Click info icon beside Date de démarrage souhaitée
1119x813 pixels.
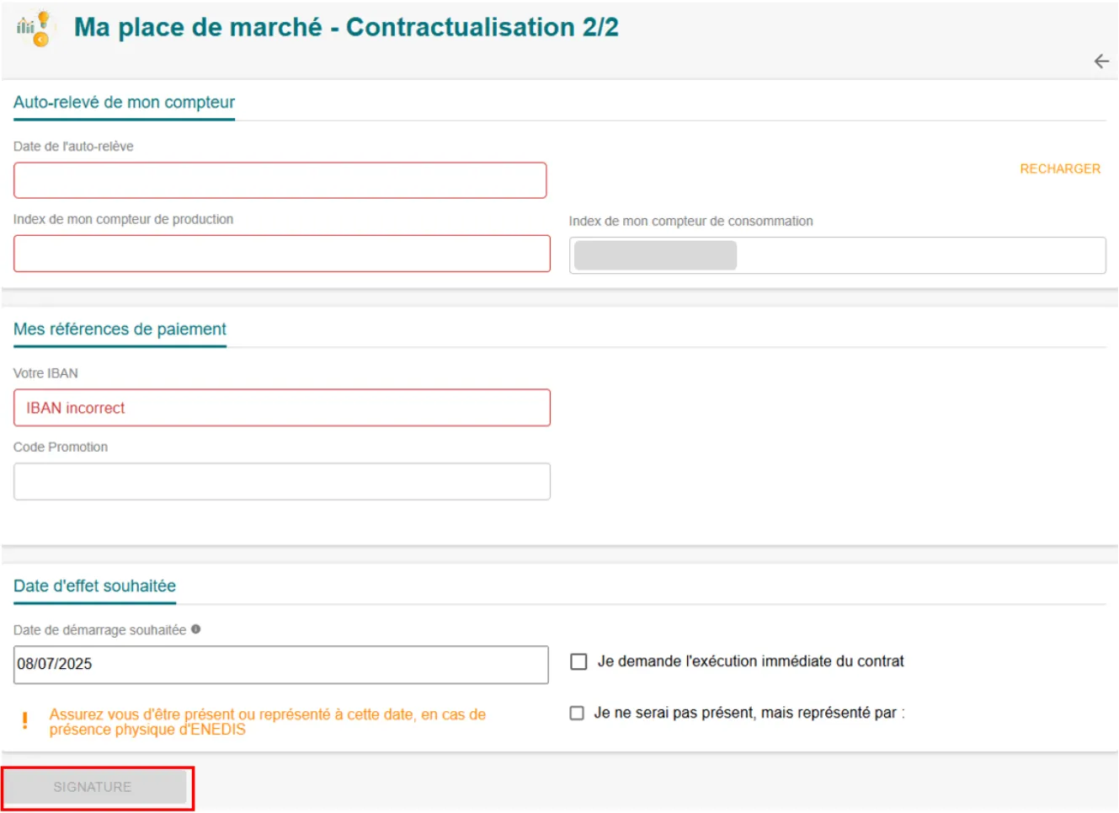[x=196, y=629]
